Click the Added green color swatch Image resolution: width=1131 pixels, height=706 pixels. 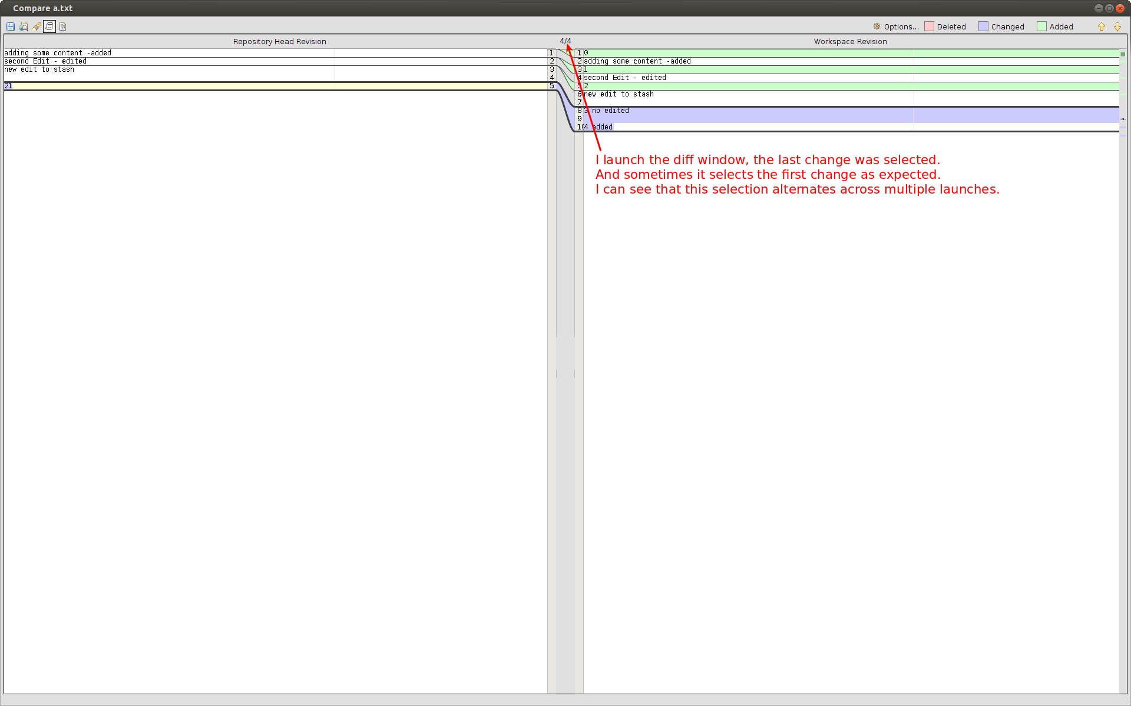pyautogui.click(x=1041, y=26)
